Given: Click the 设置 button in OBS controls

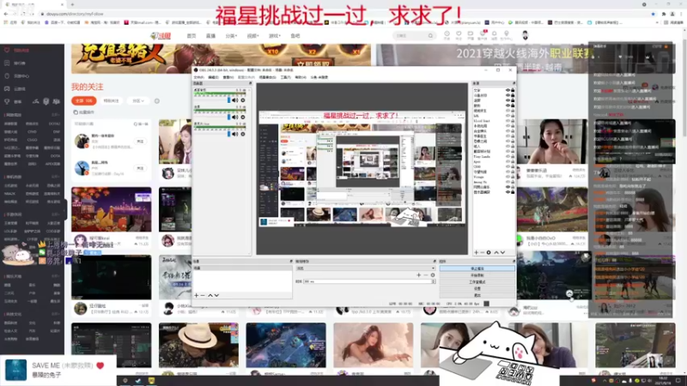Looking at the screenshot, I should [x=477, y=289].
